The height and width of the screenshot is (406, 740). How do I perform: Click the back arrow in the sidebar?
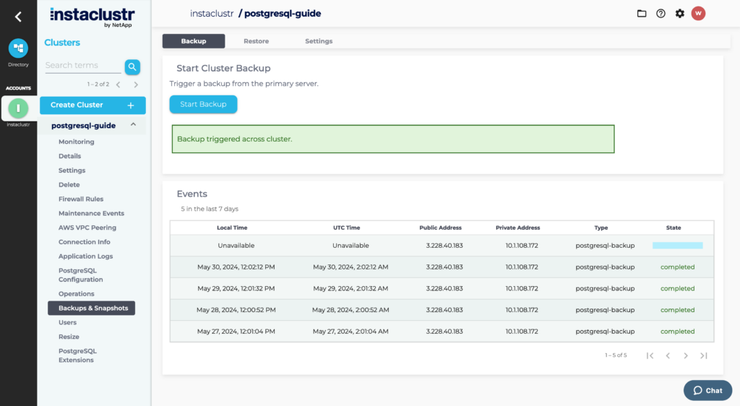18,17
